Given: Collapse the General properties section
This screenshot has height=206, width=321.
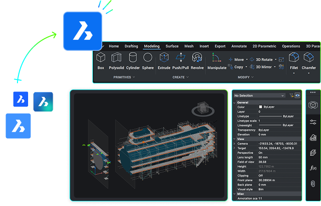Looking at the screenshot, I should coord(234,103).
